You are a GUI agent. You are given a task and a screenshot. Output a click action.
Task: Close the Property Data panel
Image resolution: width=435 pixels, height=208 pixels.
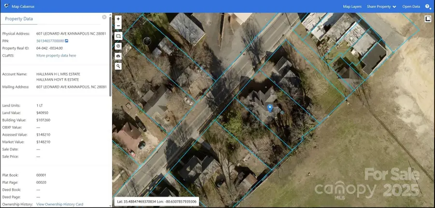point(104,17)
